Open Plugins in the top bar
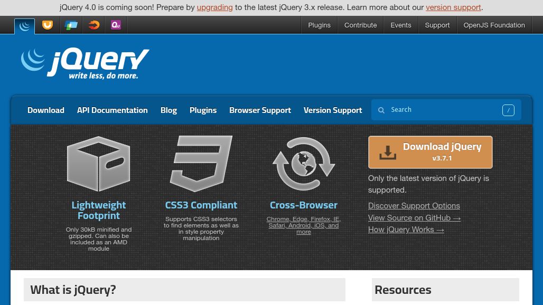The height and width of the screenshot is (305, 543). click(x=319, y=25)
